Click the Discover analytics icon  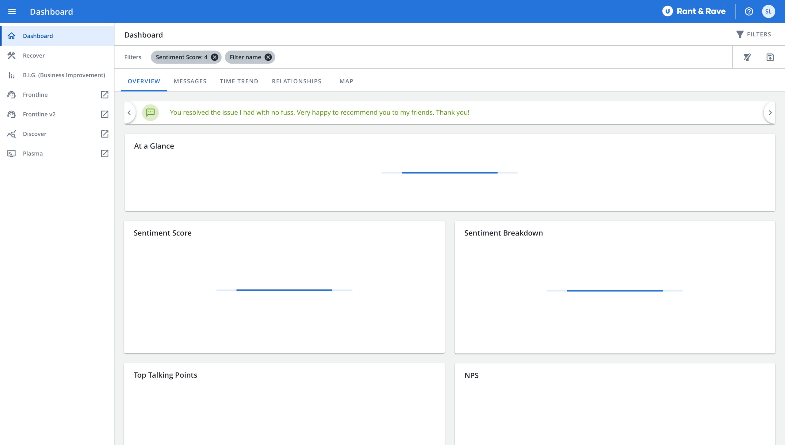11,134
